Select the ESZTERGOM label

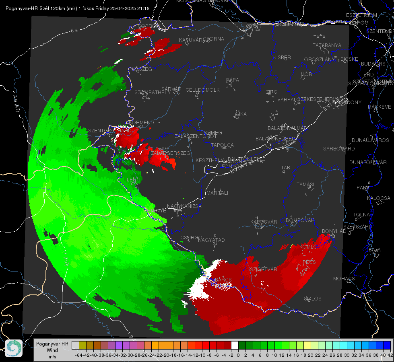361,15
